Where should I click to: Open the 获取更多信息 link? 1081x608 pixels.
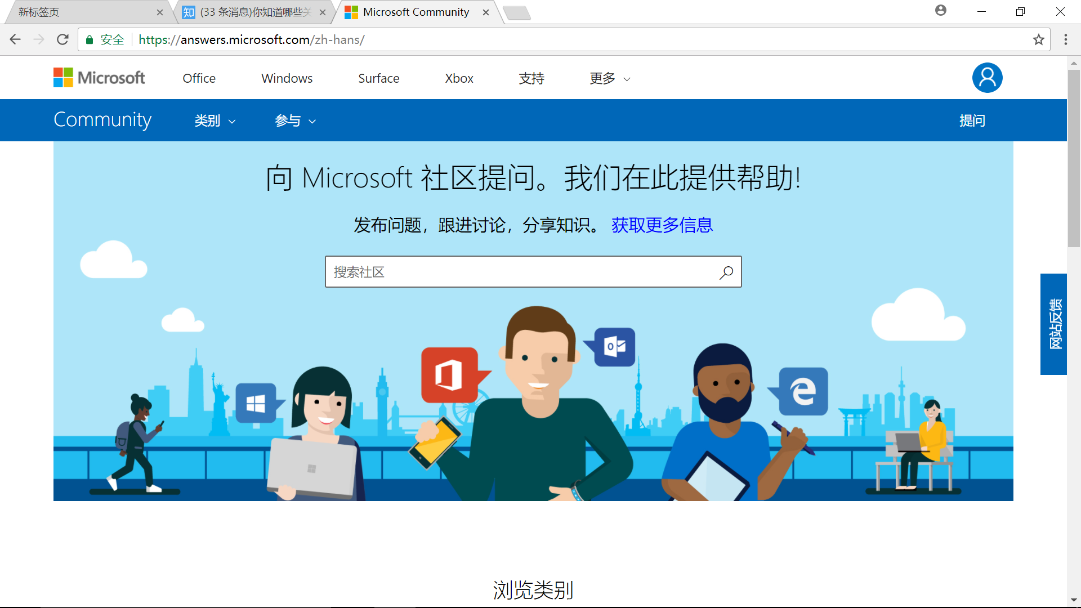pos(662,225)
